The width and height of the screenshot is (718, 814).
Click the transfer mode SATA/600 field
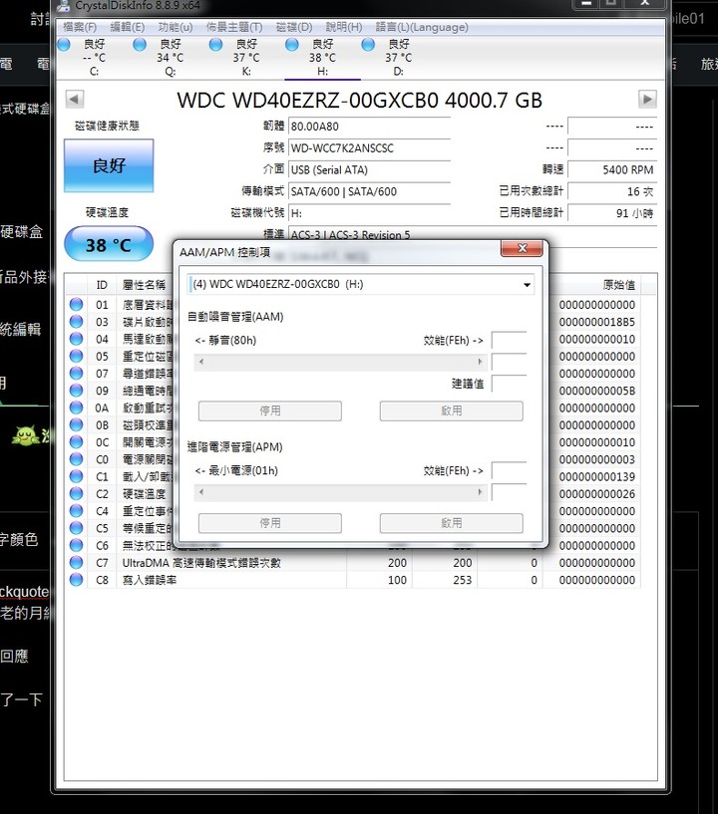[369, 192]
